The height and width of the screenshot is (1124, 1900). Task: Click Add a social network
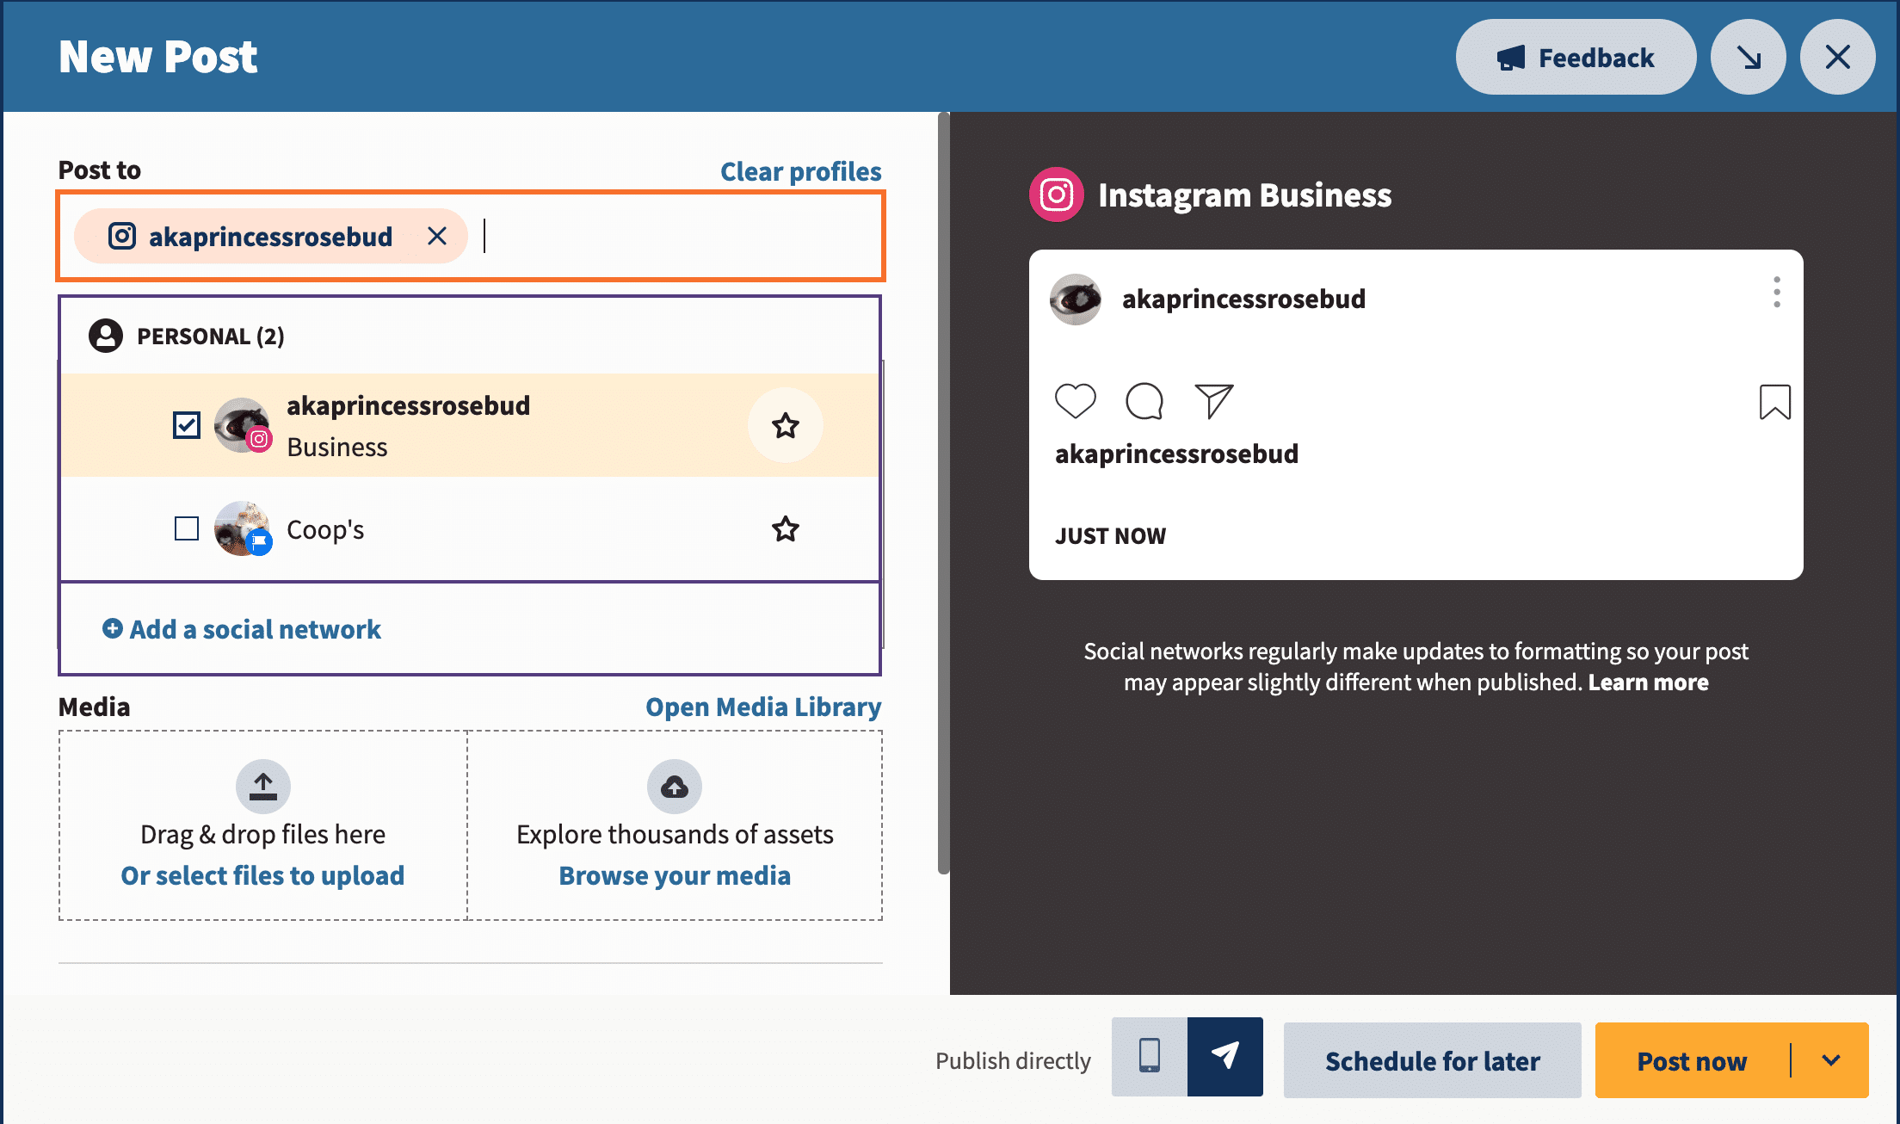242,629
